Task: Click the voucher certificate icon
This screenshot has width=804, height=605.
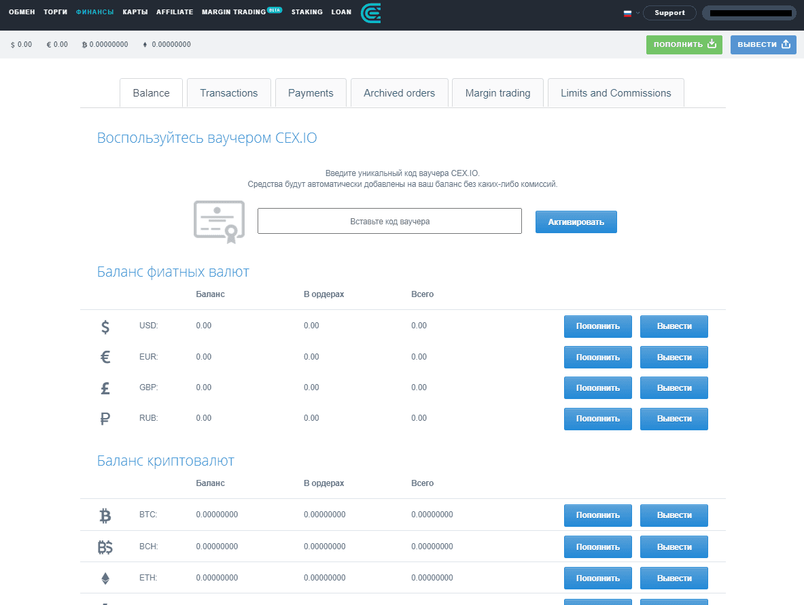Action: pyautogui.click(x=219, y=222)
